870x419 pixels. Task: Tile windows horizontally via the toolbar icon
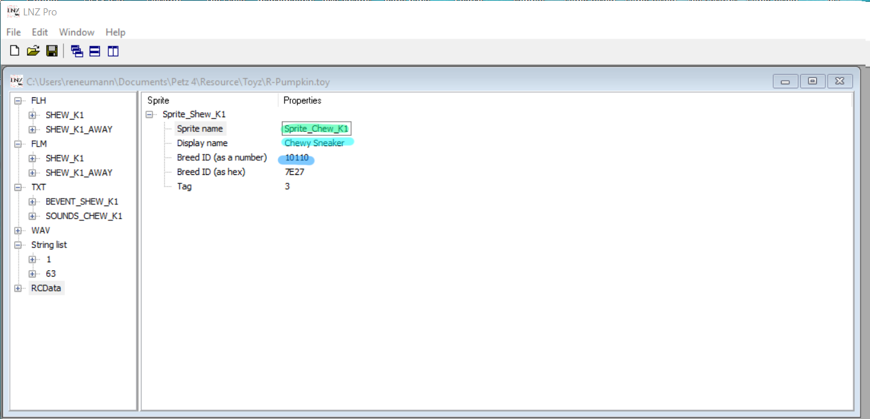[95, 51]
